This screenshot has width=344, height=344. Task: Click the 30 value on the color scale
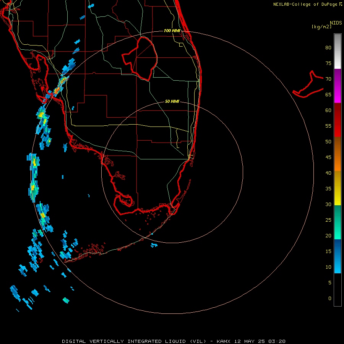tap(328, 204)
